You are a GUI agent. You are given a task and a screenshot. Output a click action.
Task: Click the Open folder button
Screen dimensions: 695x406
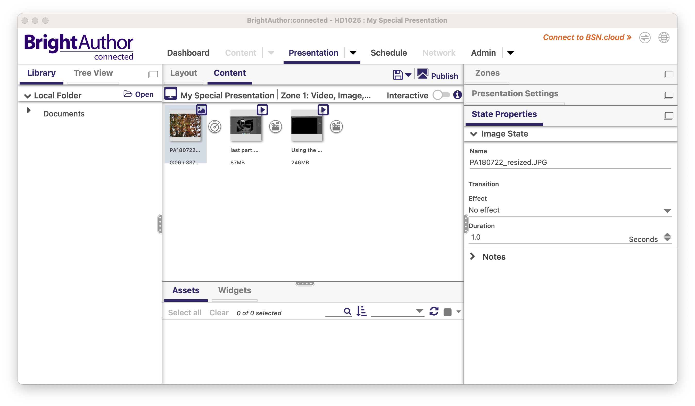138,94
